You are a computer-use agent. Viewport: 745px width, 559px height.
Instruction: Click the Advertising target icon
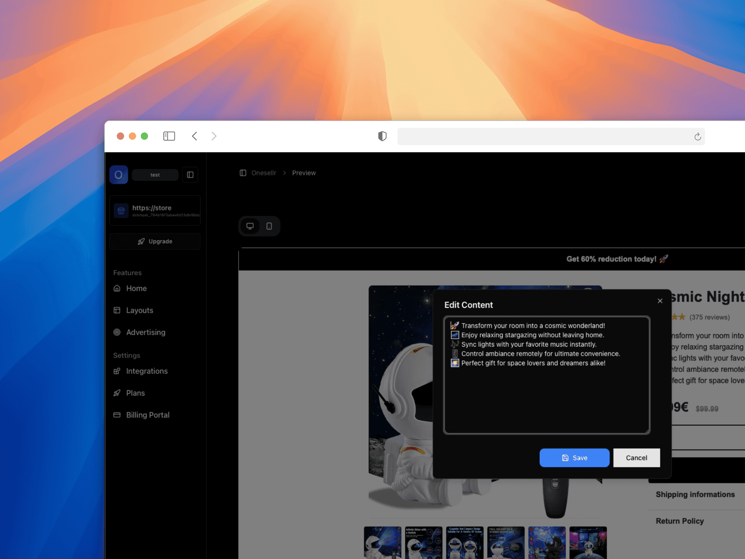[x=117, y=332]
